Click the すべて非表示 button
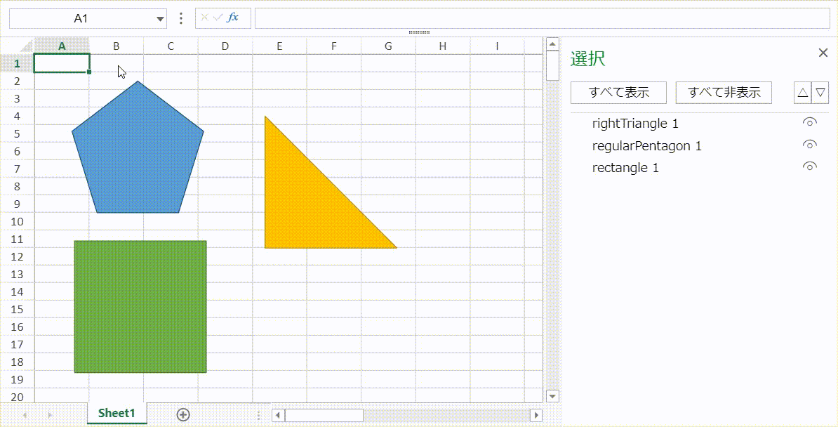Viewport: 838px width, 427px height. tap(724, 92)
